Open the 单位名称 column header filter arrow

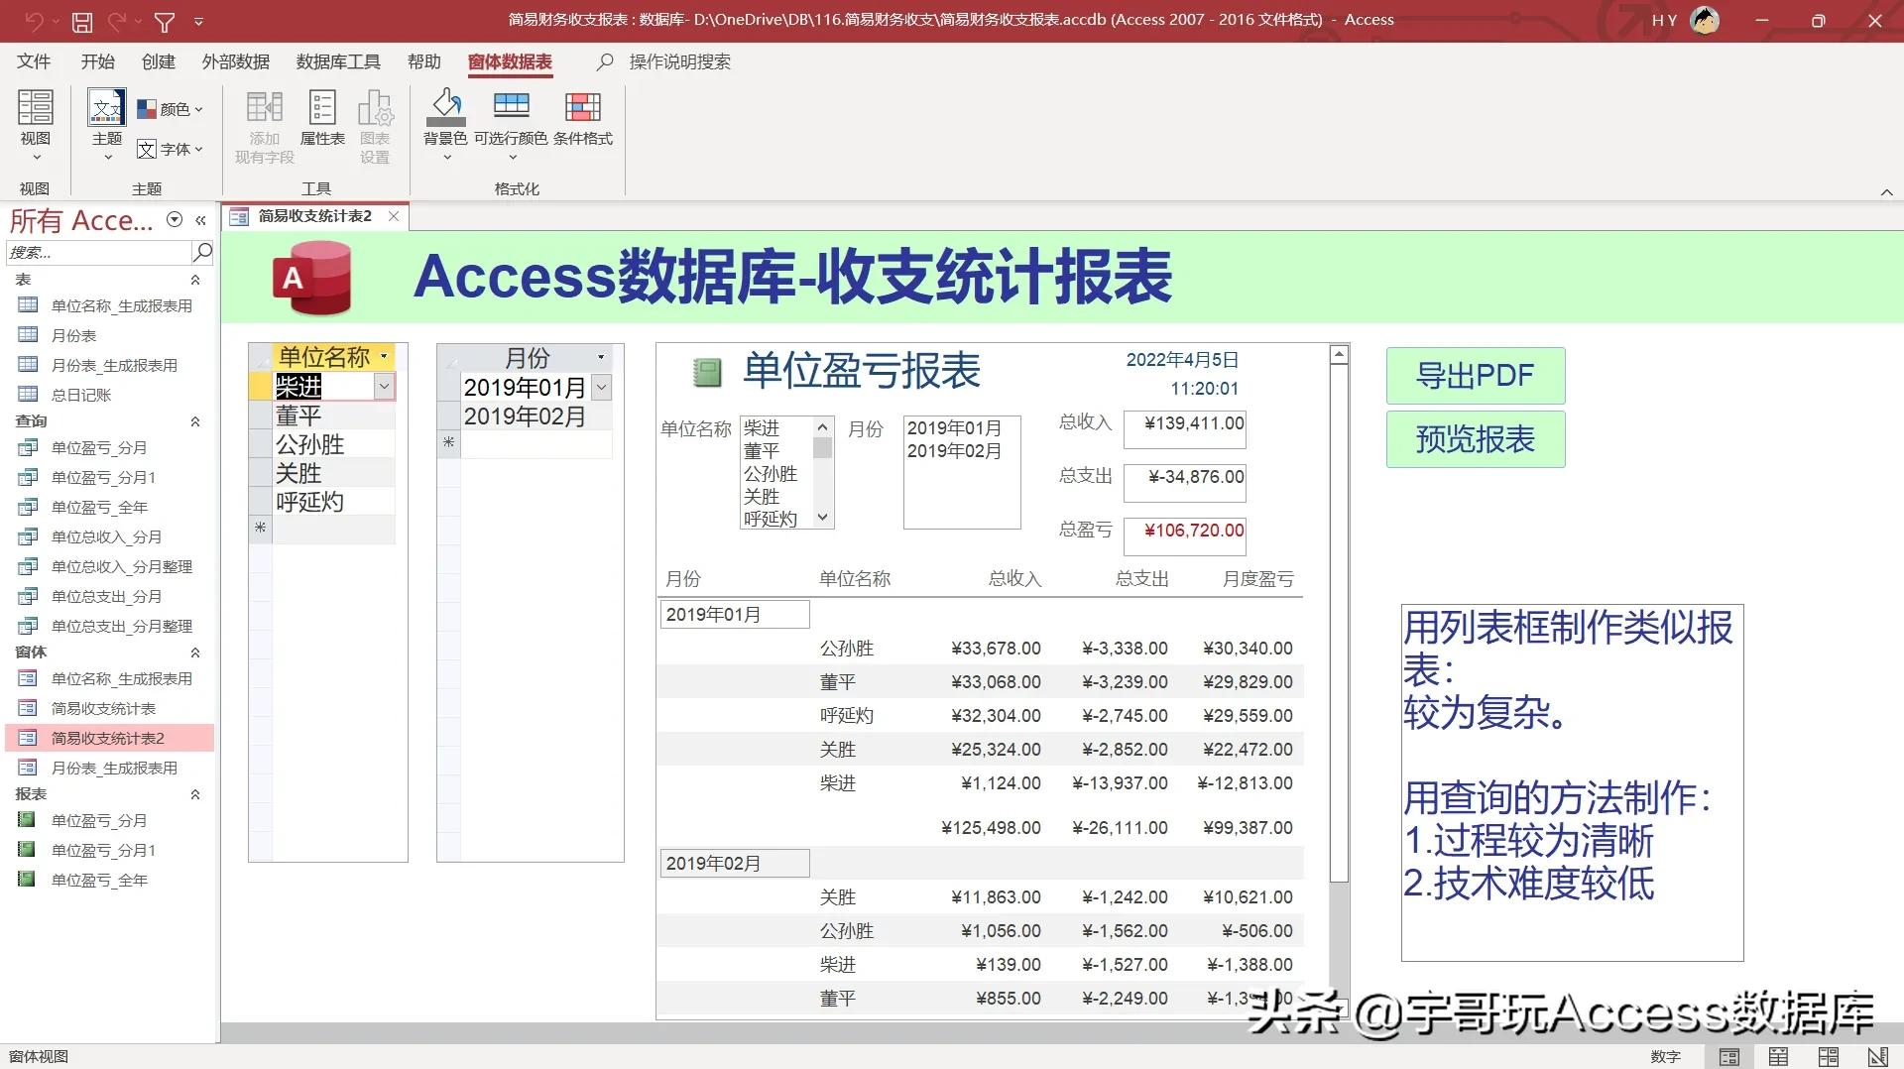point(384,356)
